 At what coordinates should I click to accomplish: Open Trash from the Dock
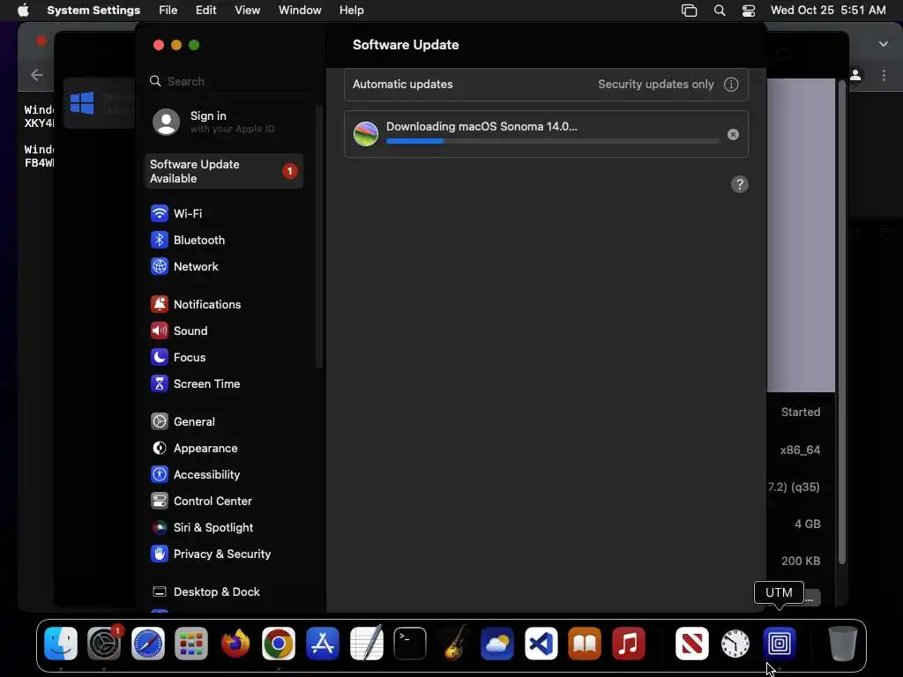pos(842,644)
